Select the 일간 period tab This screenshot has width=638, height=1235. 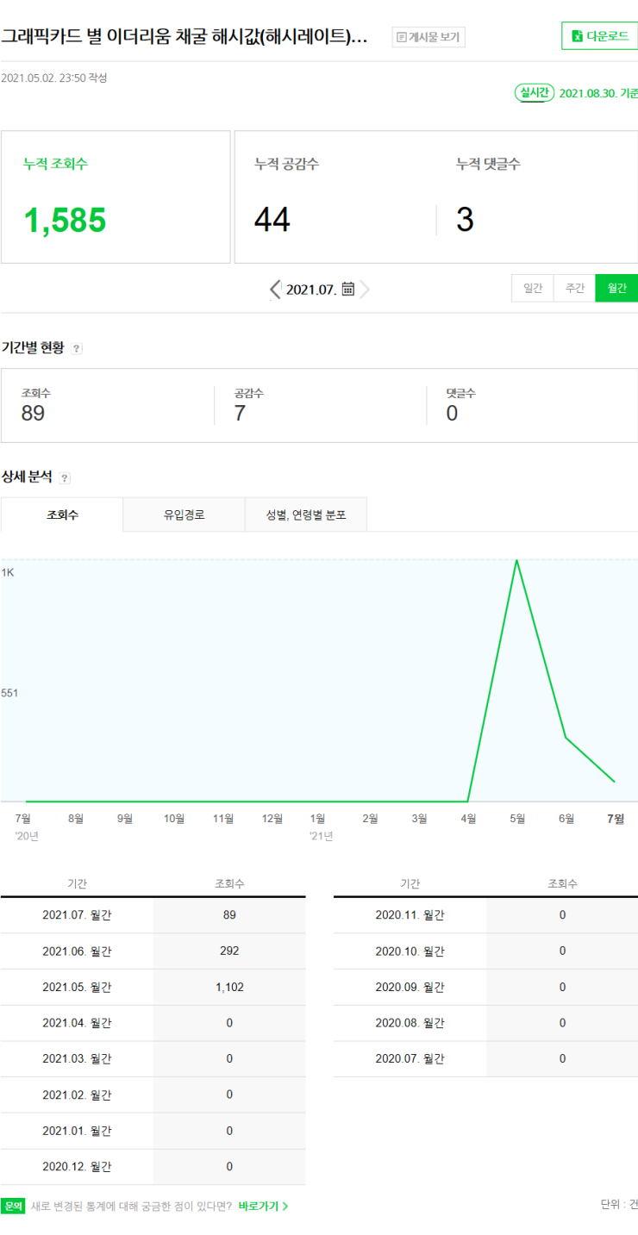(533, 288)
